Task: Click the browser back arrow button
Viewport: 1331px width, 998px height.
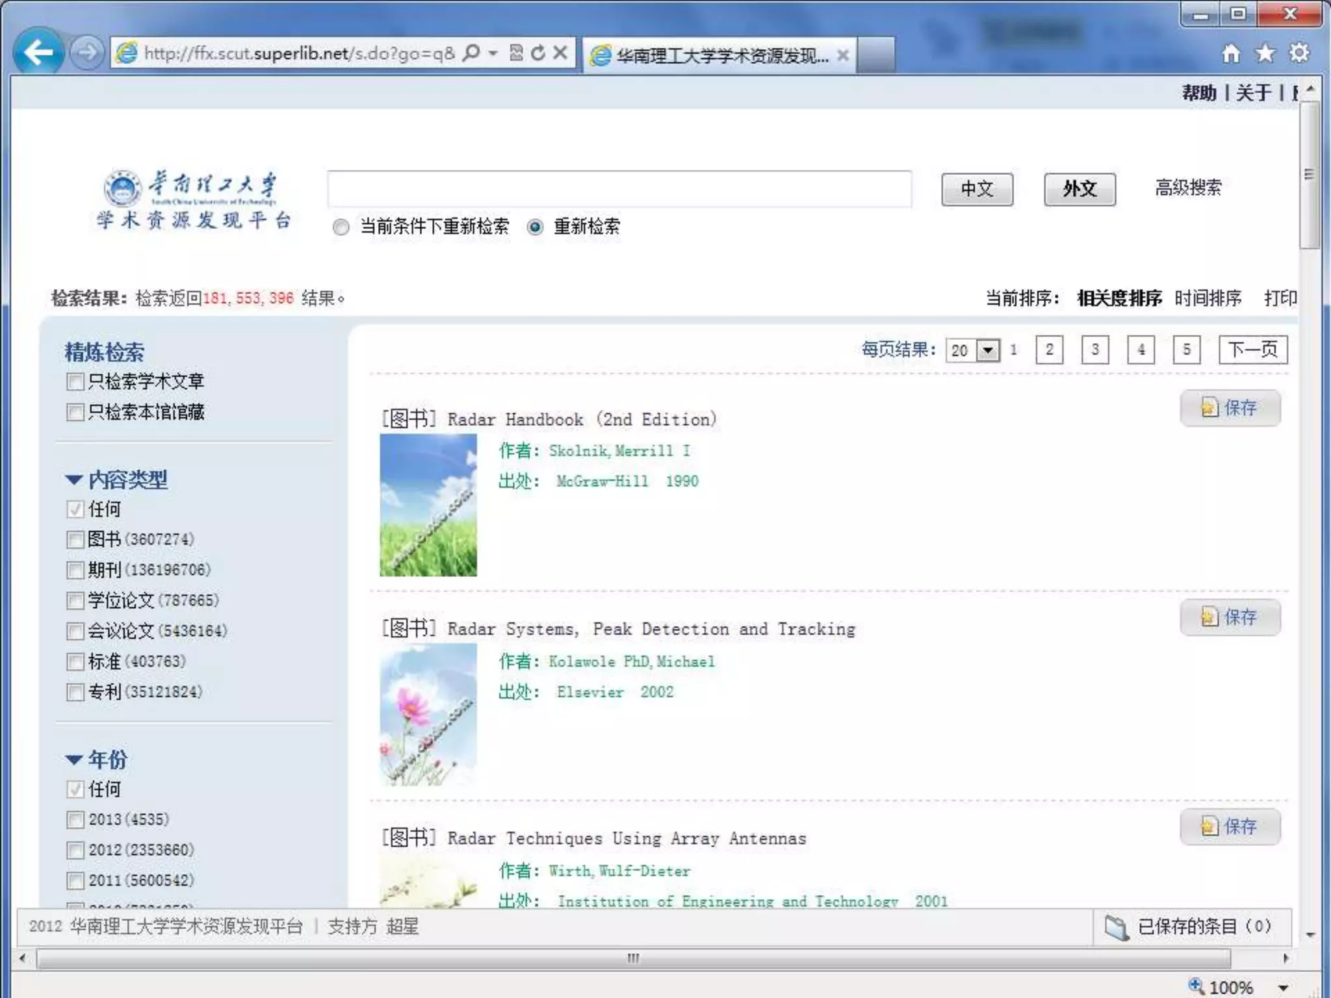Action: click(x=38, y=52)
